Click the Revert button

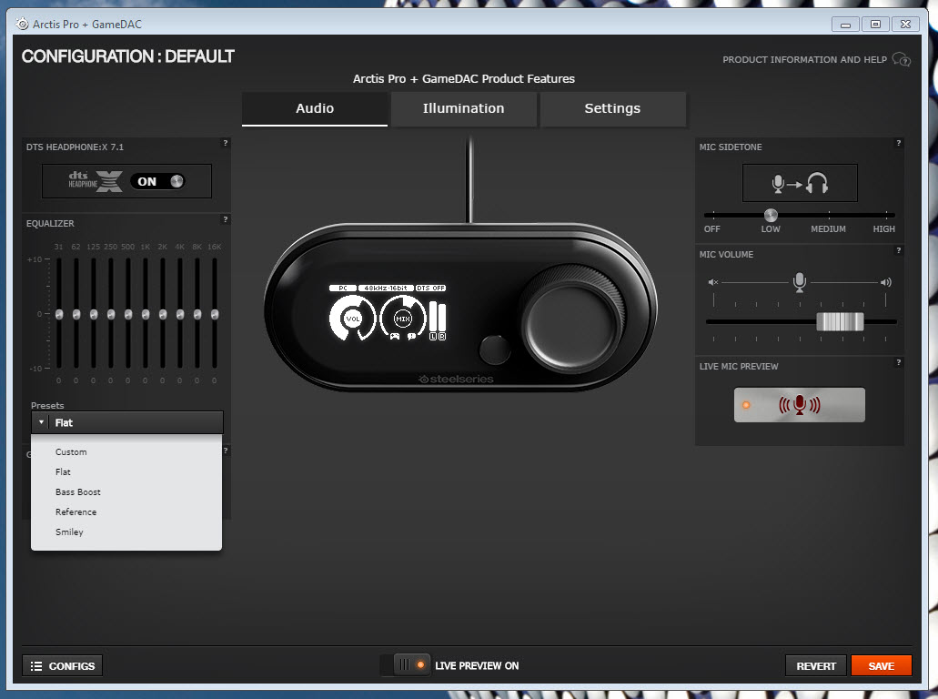coord(816,665)
